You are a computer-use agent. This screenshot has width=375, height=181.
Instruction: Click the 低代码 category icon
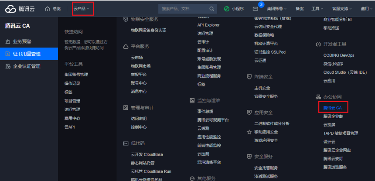coord(126,143)
